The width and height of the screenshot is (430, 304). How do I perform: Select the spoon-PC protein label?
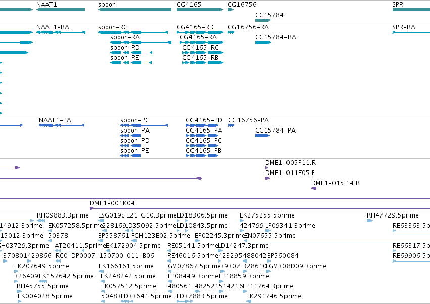click(134, 120)
